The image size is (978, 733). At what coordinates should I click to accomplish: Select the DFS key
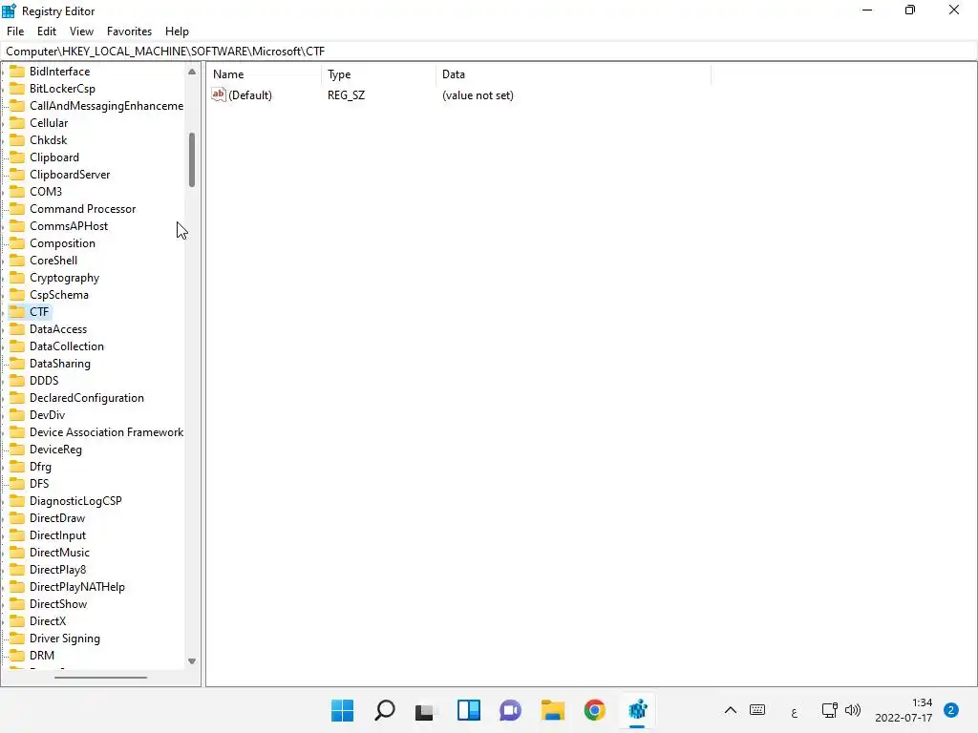coord(39,484)
